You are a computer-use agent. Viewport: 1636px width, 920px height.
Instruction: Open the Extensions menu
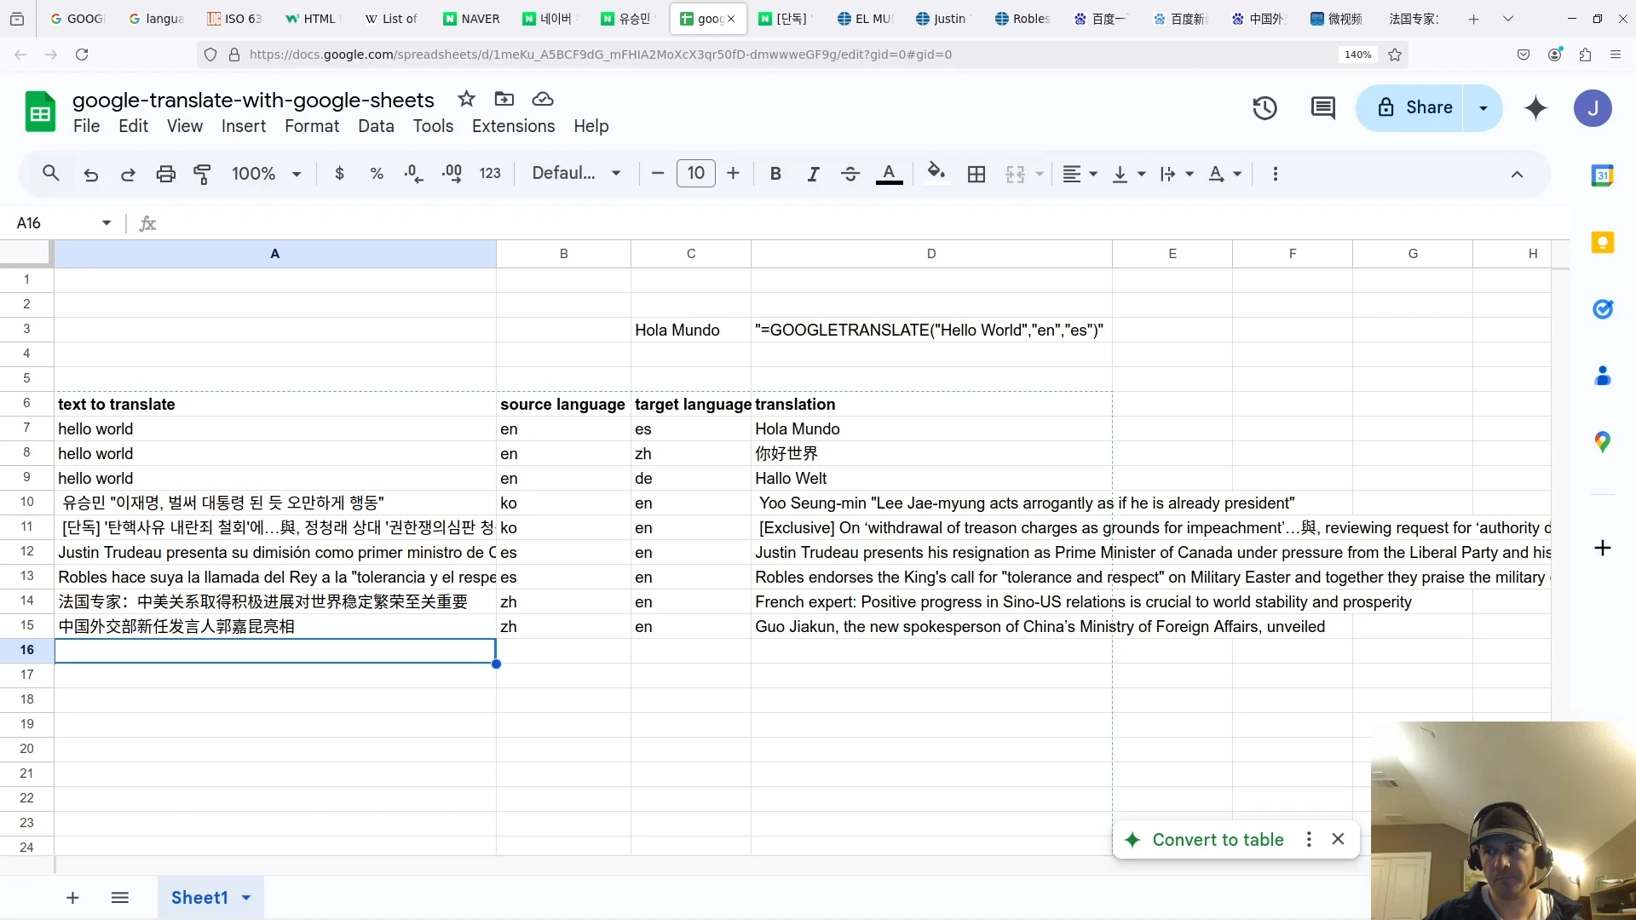pos(513,126)
